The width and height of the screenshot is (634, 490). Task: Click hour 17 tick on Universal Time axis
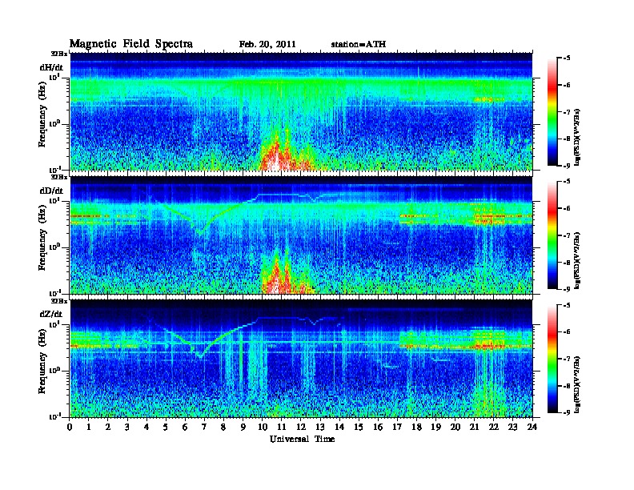click(x=398, y=427)
